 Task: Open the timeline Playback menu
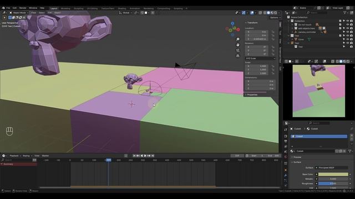click(x=15, y=156)
